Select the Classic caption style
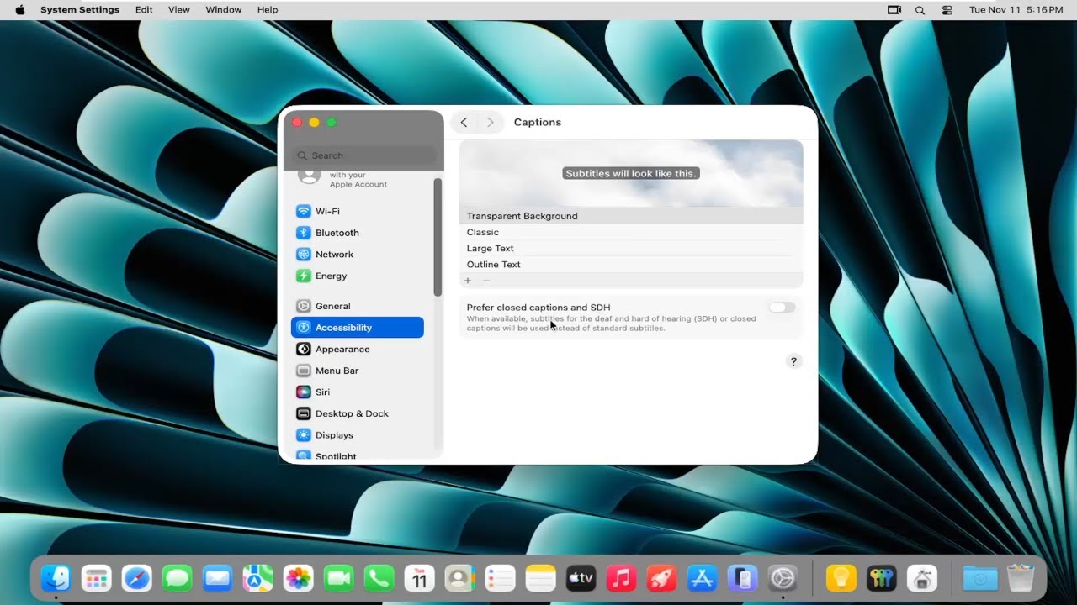 point(631,232)
